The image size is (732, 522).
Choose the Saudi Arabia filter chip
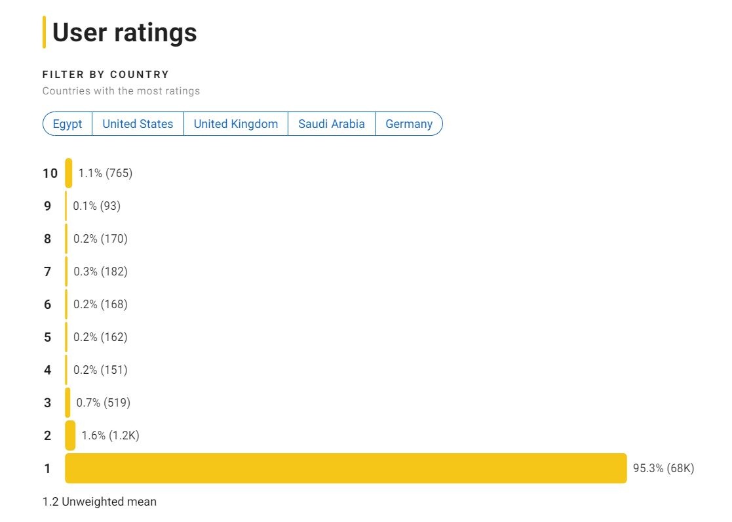point(332,124)
